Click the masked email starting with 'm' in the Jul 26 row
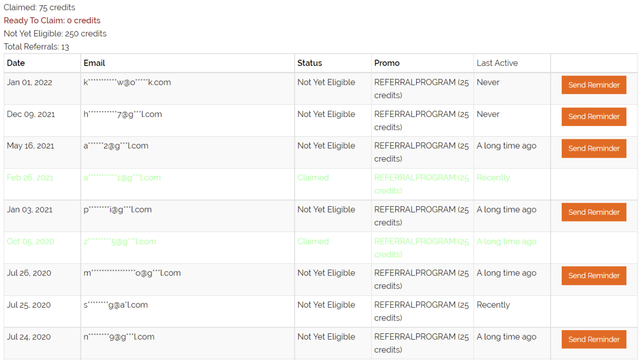642x360 pixels. point(132,273)
